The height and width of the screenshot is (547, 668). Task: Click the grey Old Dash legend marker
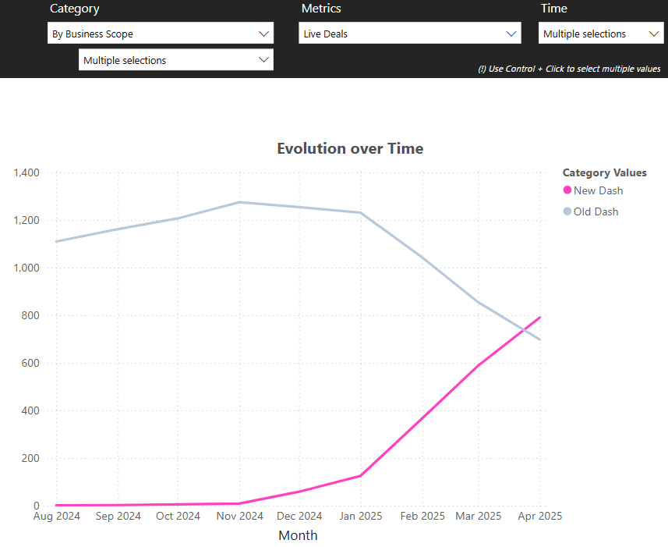point(567,211)
